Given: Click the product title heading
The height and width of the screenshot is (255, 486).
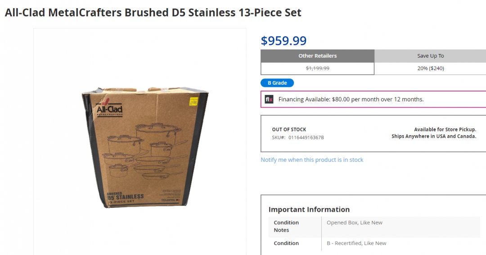Looking at the screenshot, I should point(153,13).
